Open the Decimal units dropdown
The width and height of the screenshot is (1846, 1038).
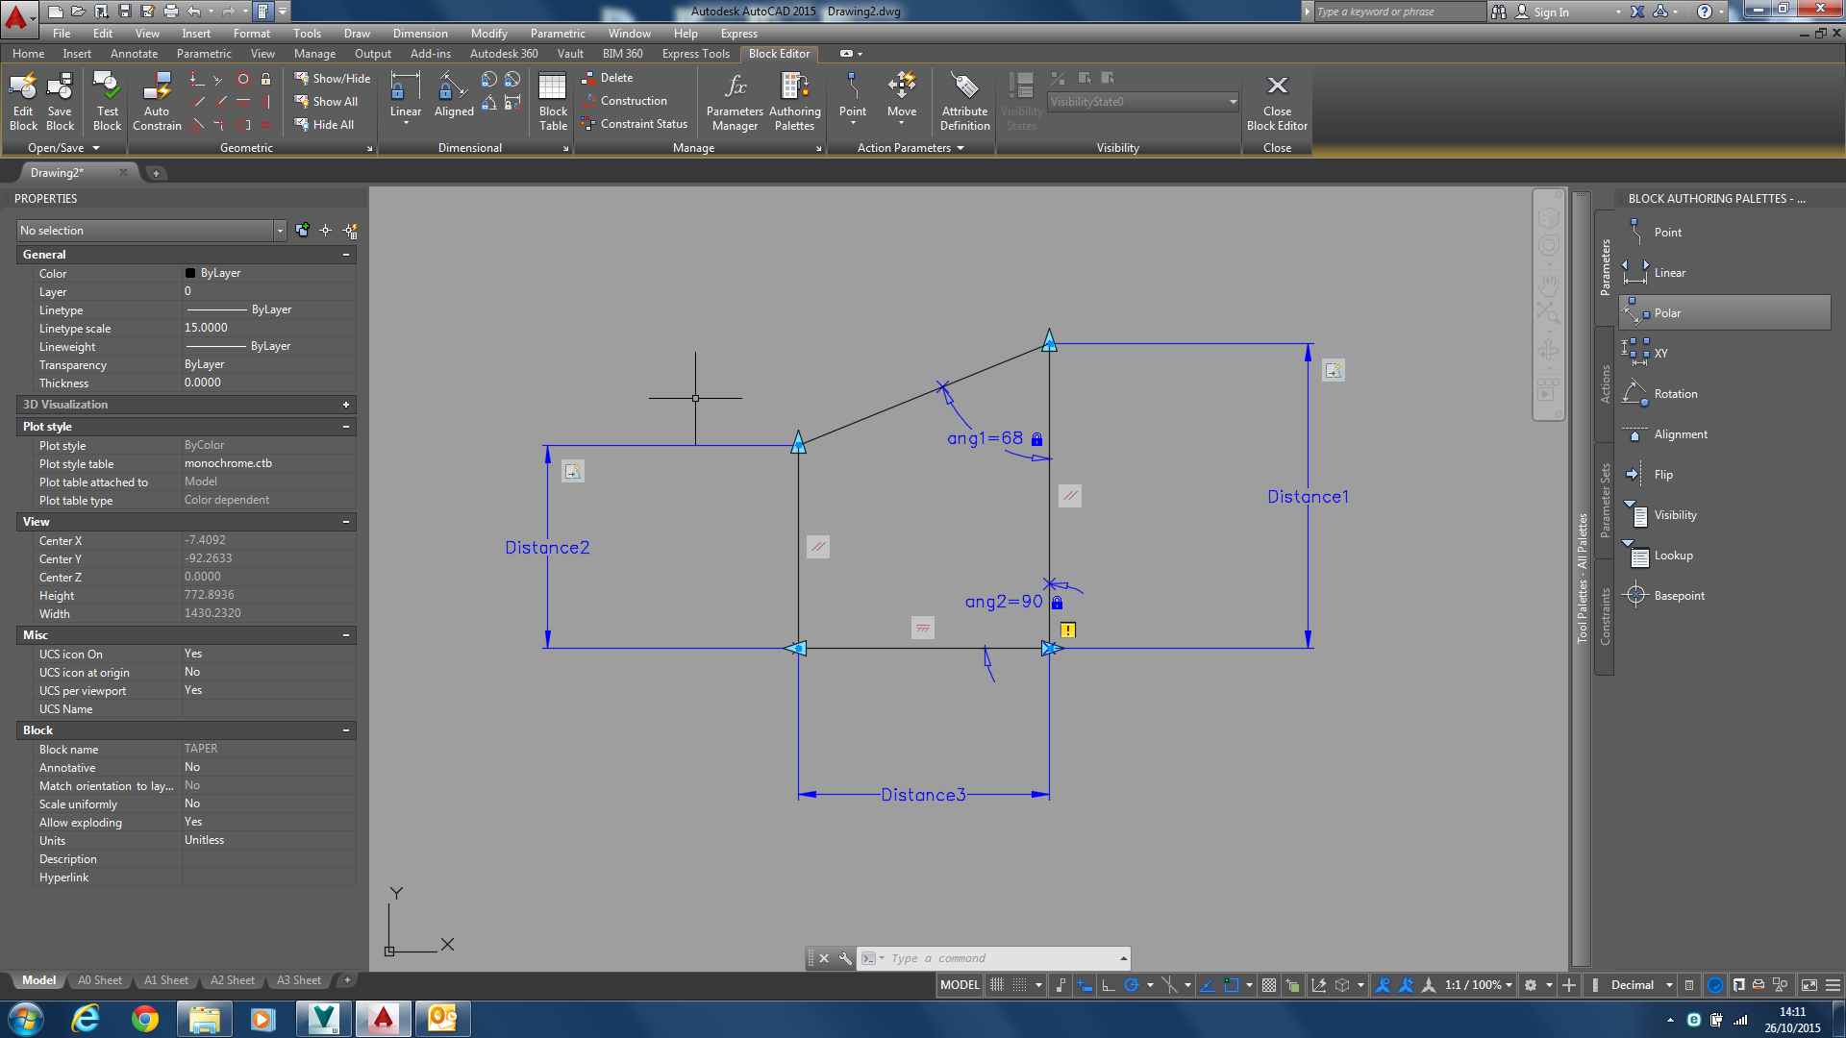1670,984
